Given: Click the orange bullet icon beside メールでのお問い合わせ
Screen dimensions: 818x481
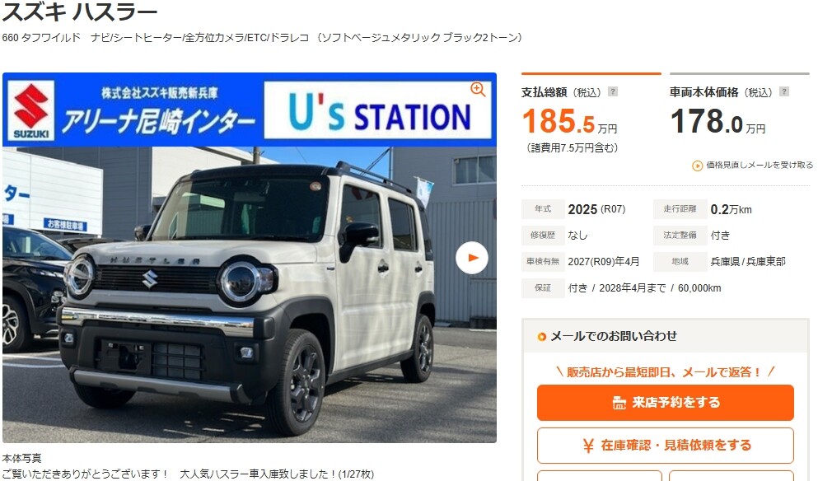Looking at the screenshot, I should [541, 337].
